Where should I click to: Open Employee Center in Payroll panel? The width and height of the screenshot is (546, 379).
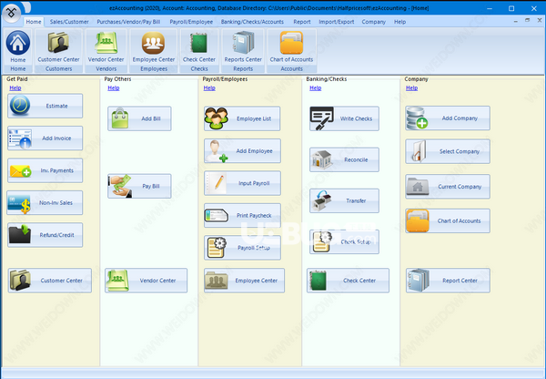[x=245, y=281]
